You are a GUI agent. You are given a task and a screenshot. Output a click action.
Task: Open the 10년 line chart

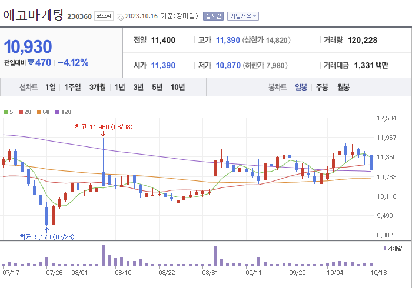(x=178, y=87)
